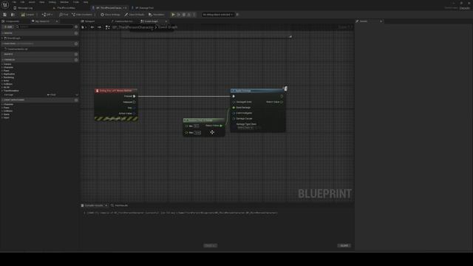Click the Damaged Actor input pin

click(234, 102)
